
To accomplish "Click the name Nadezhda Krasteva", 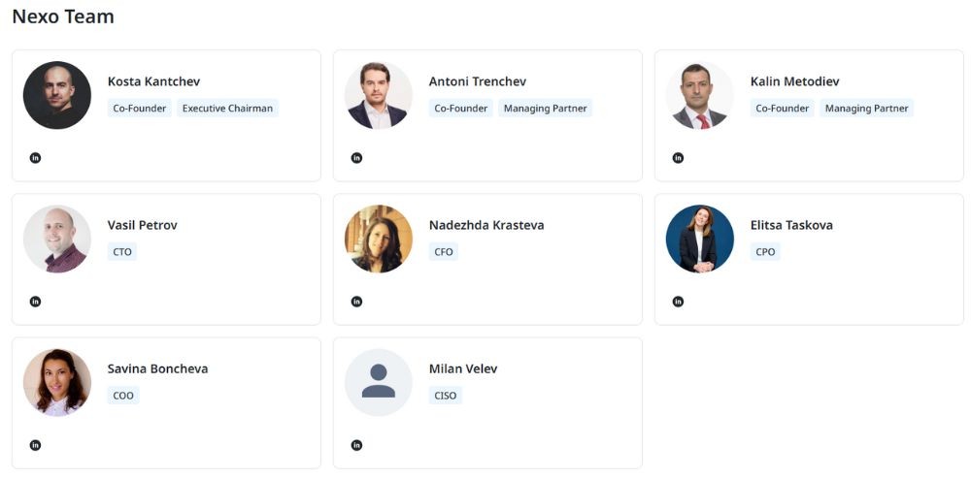I will (x=486, y=225).
